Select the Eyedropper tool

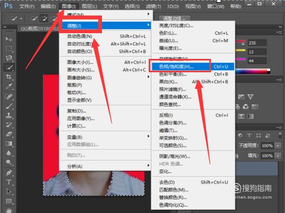pyautogui.click(x=9, y=86)
